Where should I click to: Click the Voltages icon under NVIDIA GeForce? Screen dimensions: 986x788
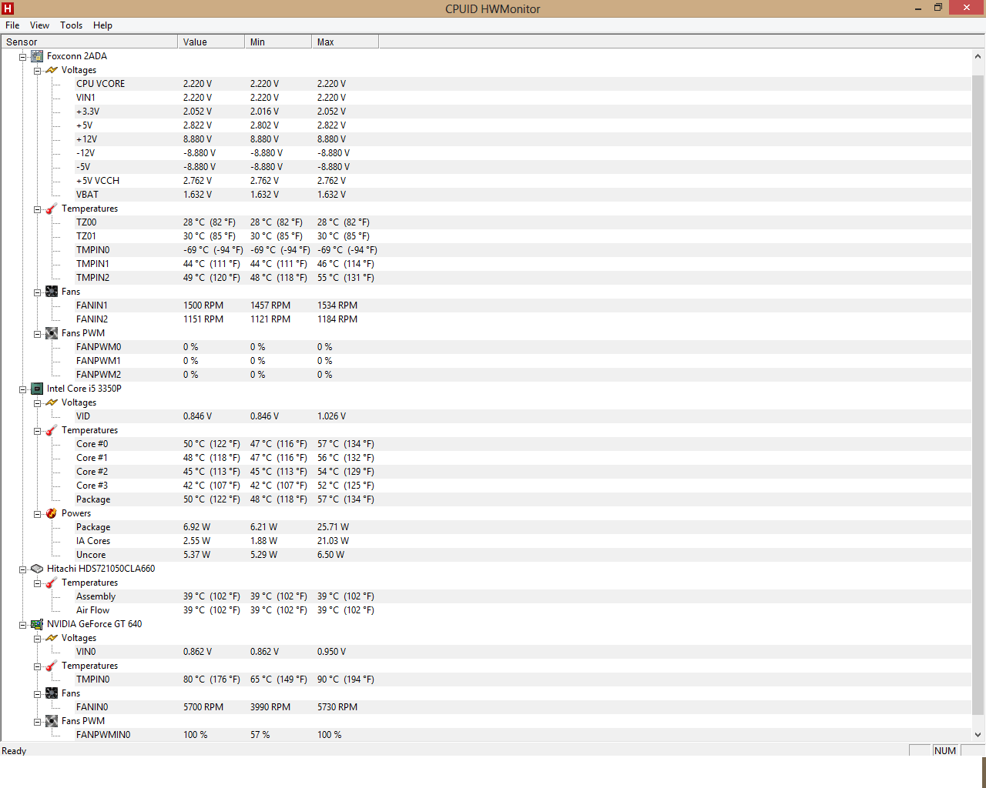click(x=52, y=638)
